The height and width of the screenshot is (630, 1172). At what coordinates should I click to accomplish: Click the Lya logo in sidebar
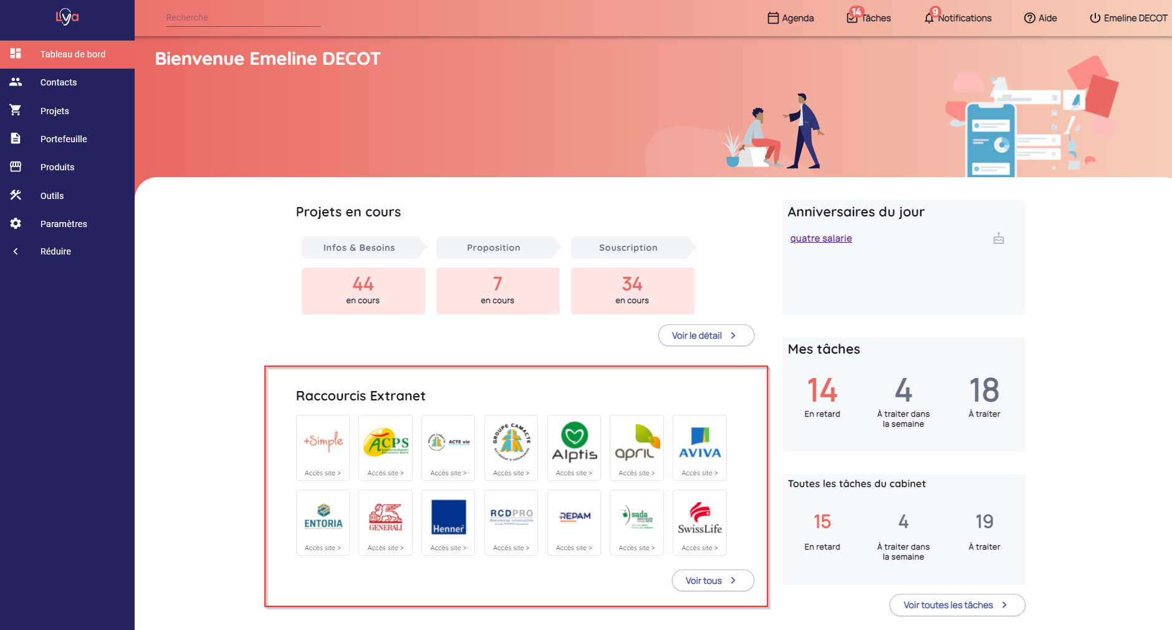[x=67, y=17]
